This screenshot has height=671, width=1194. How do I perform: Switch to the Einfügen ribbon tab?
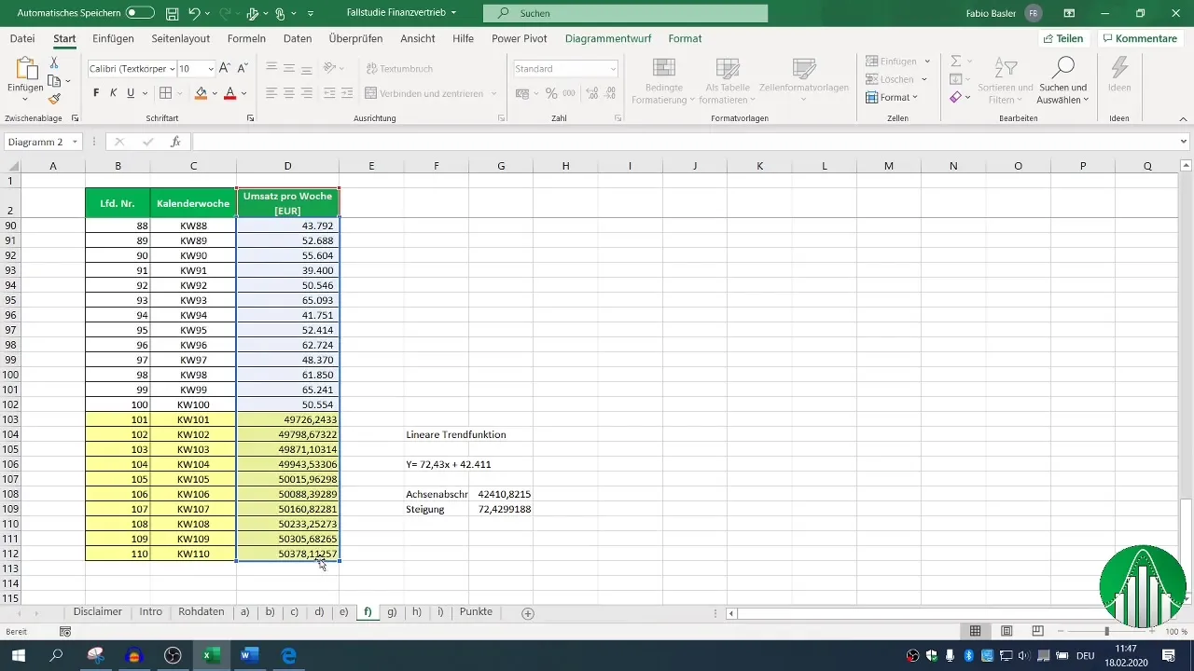pyautogui.click(x=114, y=38)
